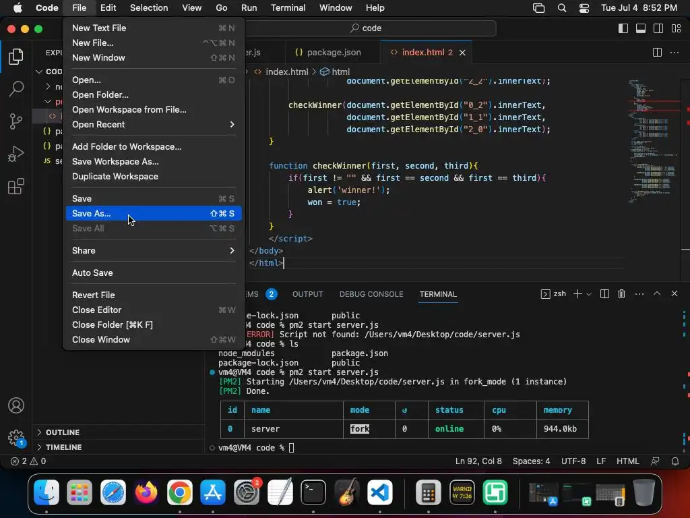Change encoding via UTF-8 status item

coord(573,461)
